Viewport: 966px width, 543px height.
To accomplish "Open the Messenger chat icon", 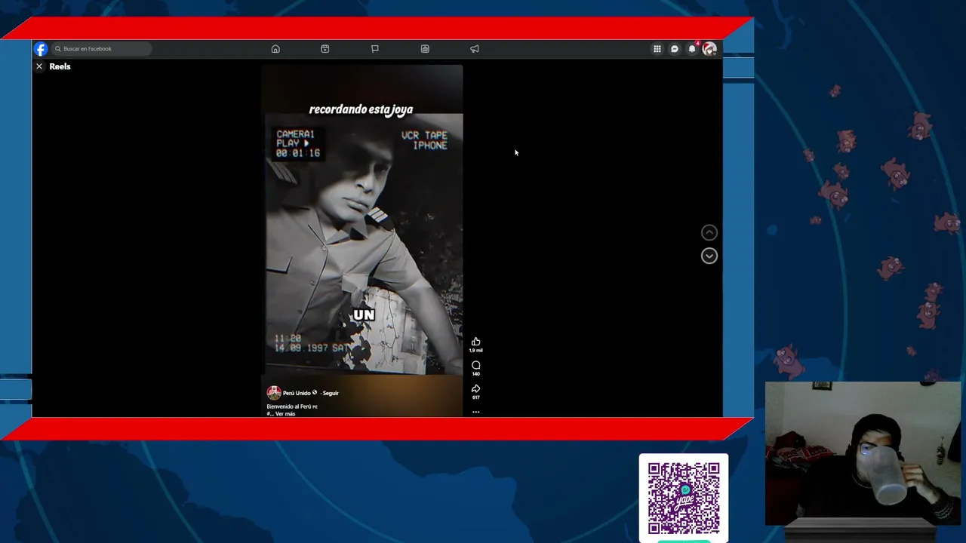I will [x=675, y=49].
